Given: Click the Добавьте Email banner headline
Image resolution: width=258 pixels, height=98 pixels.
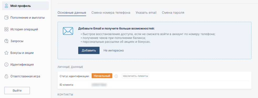Looking at the screenshot, I should click(x=116, y=28).
